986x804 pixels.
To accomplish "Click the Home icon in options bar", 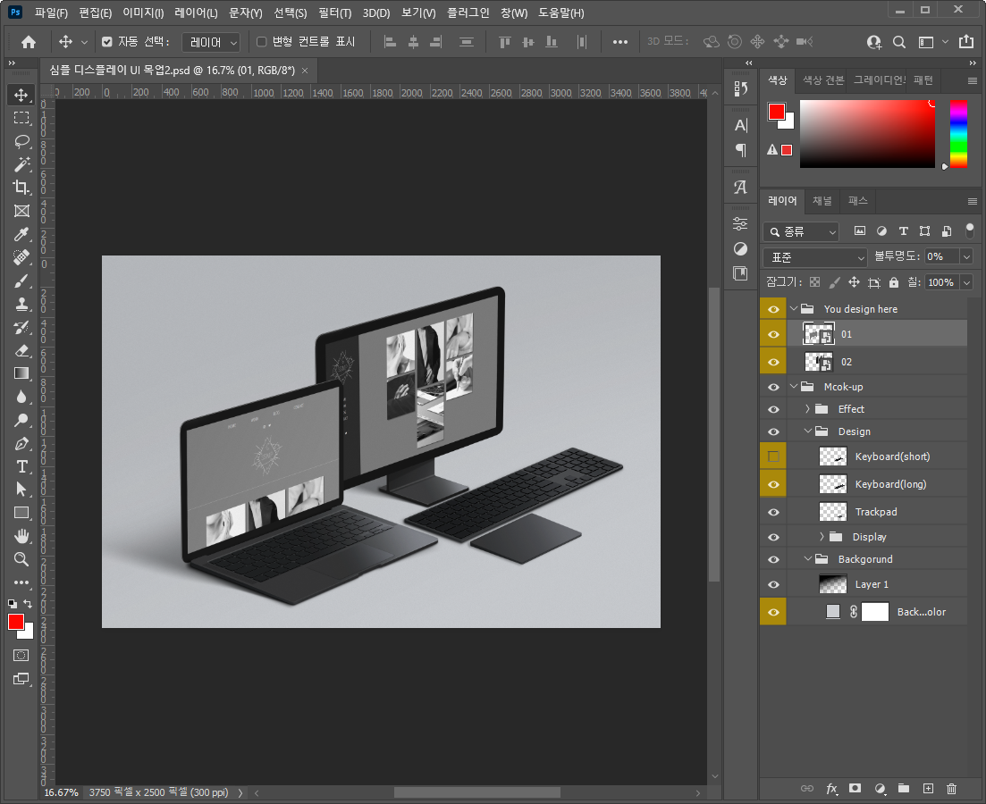I will pos(29,42).
